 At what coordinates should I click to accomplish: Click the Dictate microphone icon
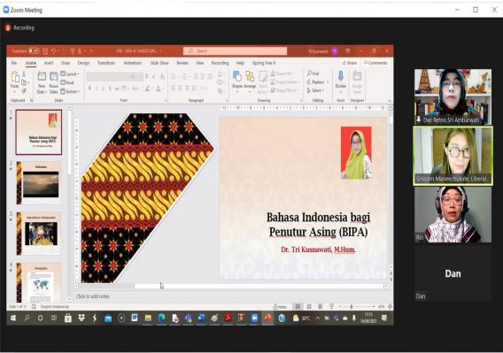[341, 77]
